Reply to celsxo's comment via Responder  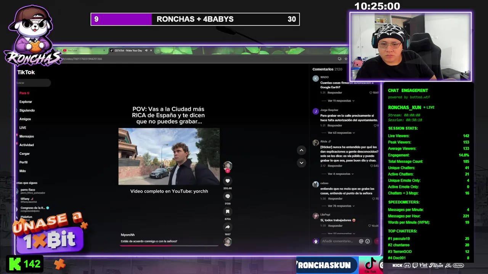click(335, 199)
